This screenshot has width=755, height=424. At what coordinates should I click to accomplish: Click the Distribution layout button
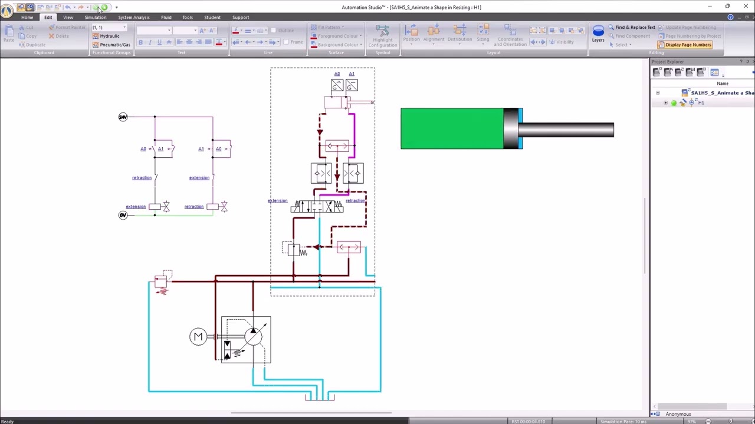pyautogui.click(x=459, y=34)
